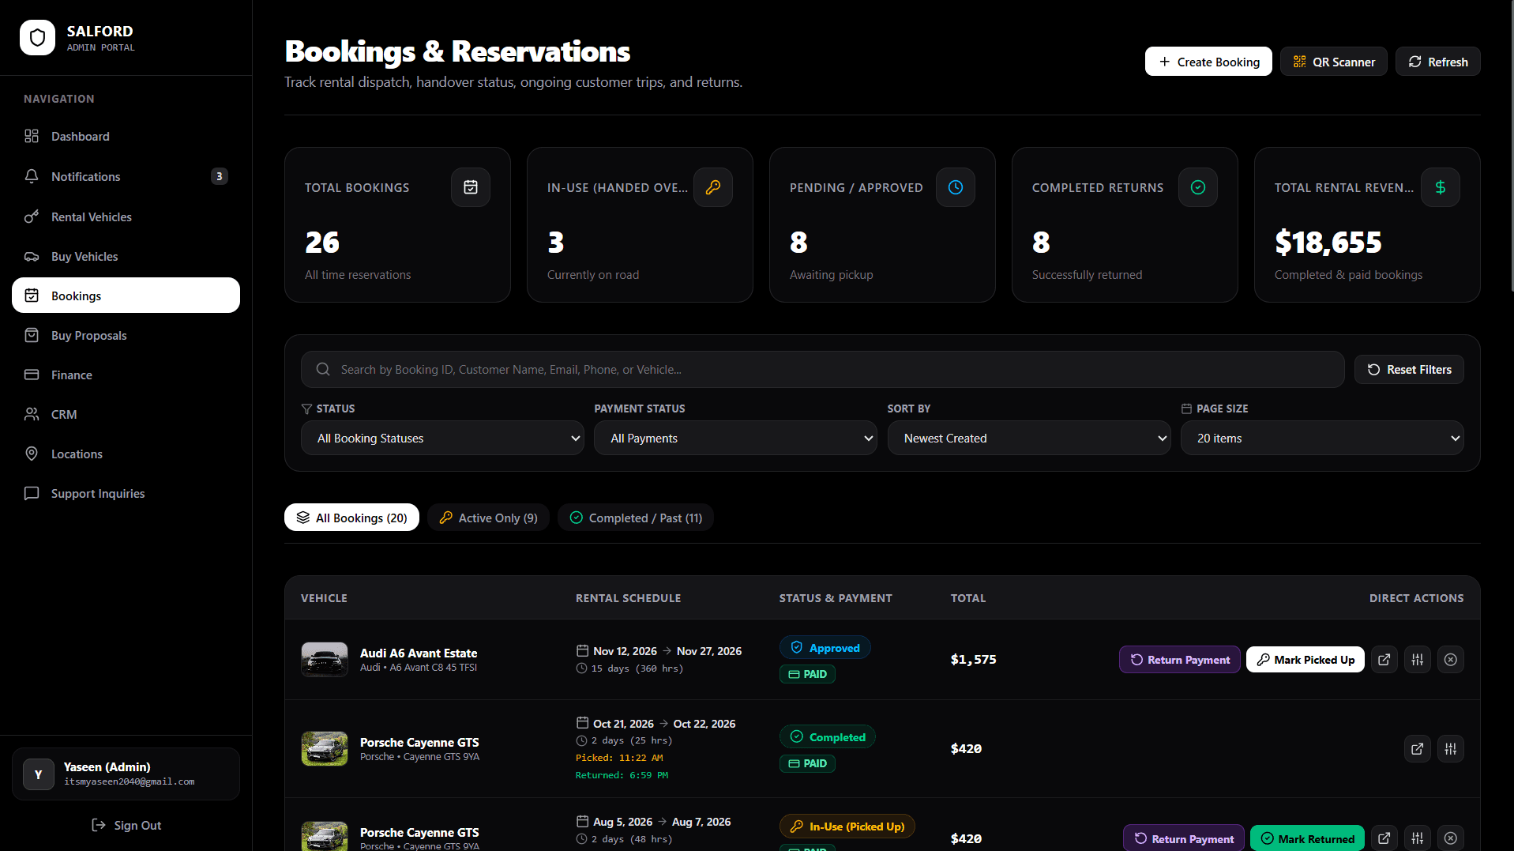Click the Audi A6 Avant Estate thumbnail
The height and width of the screenshot is (851, 1514).
(325, 659)
